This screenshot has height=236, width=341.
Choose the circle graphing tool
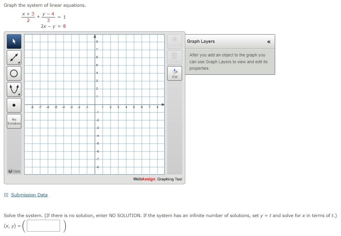[14, 73]
